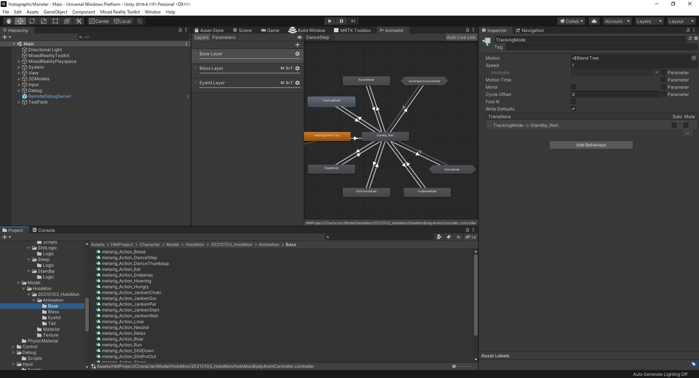The height and width of the screenshot is (378, 699).
Task: Click the Collab cloud icon
Action: pyautogui.click(x=594, y=21)
